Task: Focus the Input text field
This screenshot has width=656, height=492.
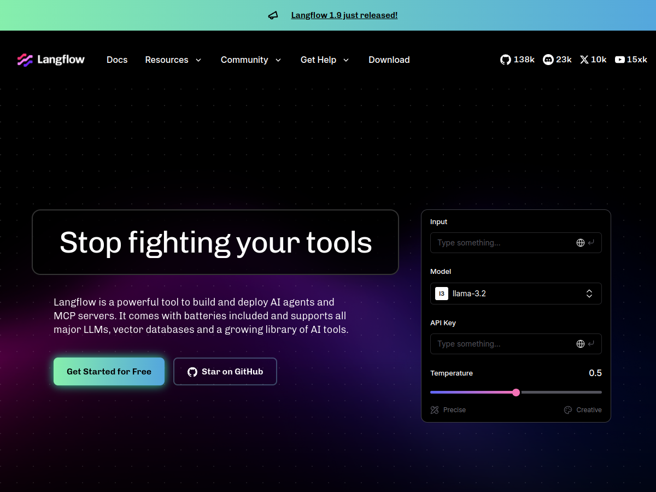Action: tap(516, 243)
